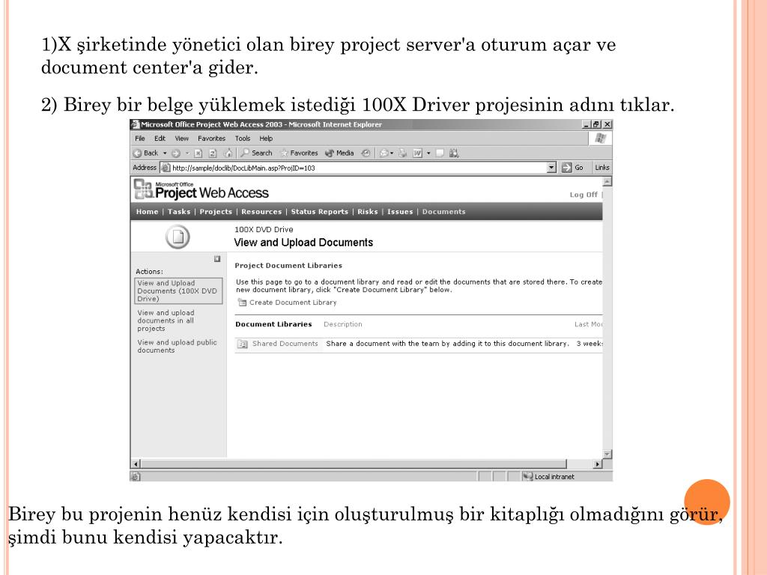
Task: Go to the Documents navigation tab
Action: click(x=443, y=212)
